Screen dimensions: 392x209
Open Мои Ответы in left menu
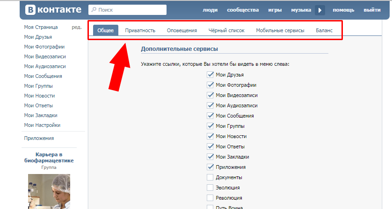point(38,105)
